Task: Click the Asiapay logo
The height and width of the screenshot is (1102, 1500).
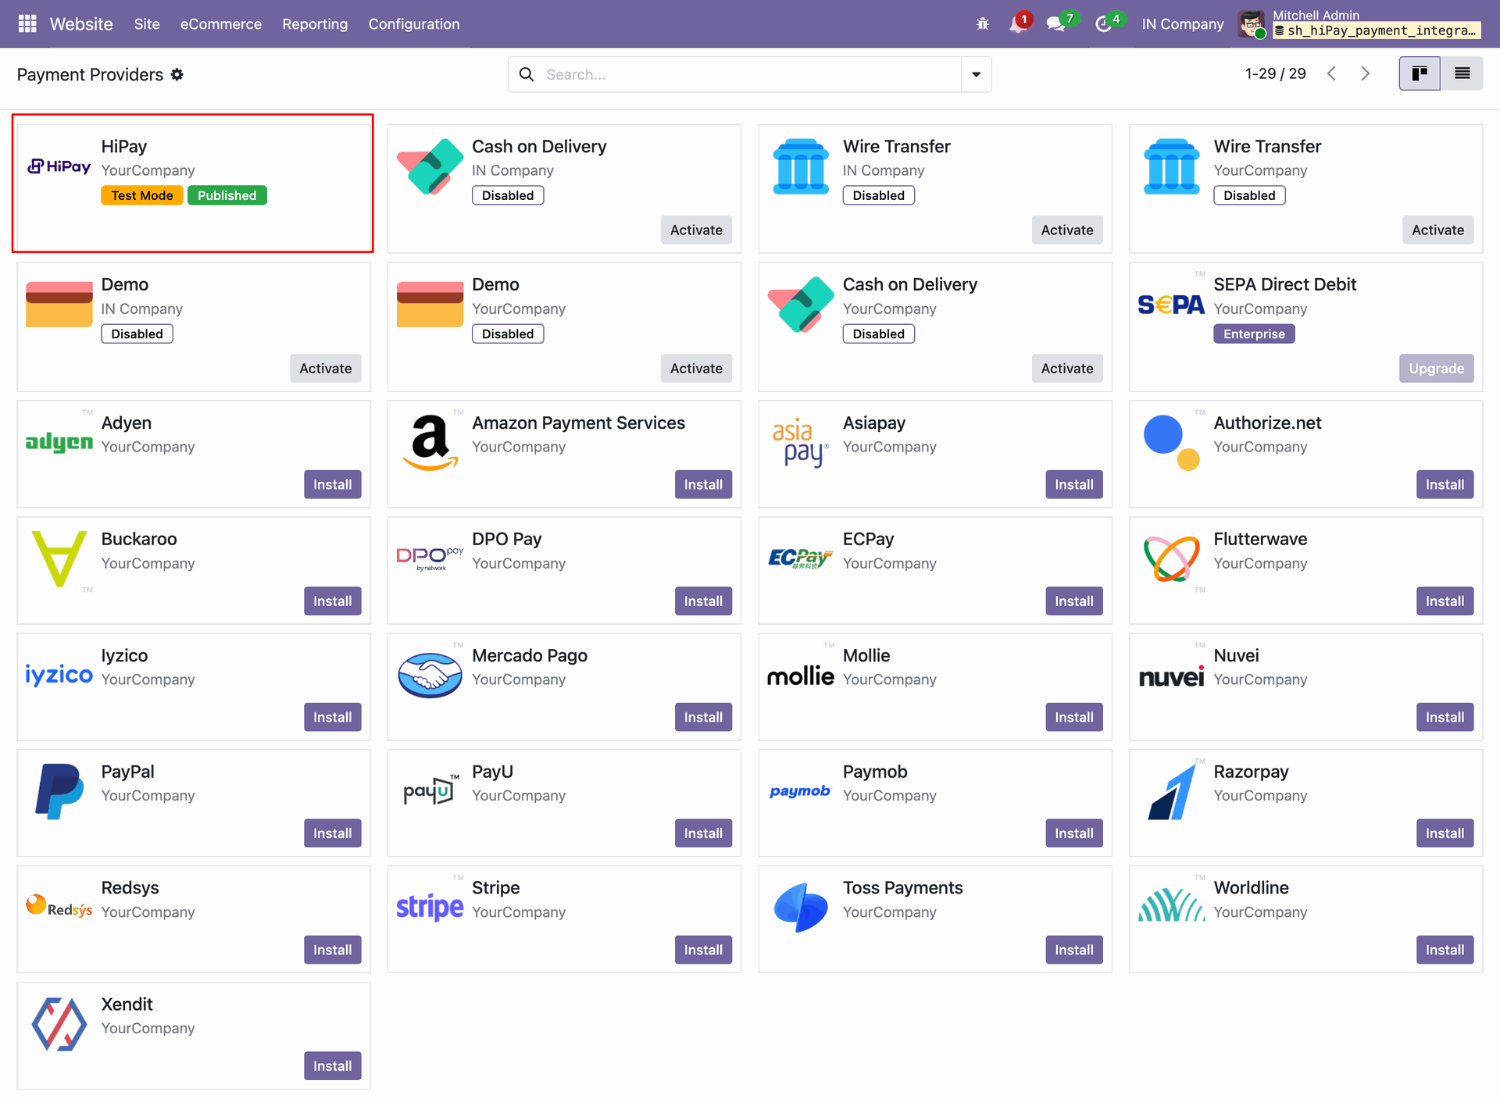Action: pos(801,442)
